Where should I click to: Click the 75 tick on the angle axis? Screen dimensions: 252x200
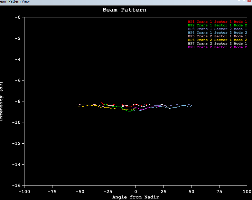219,191
